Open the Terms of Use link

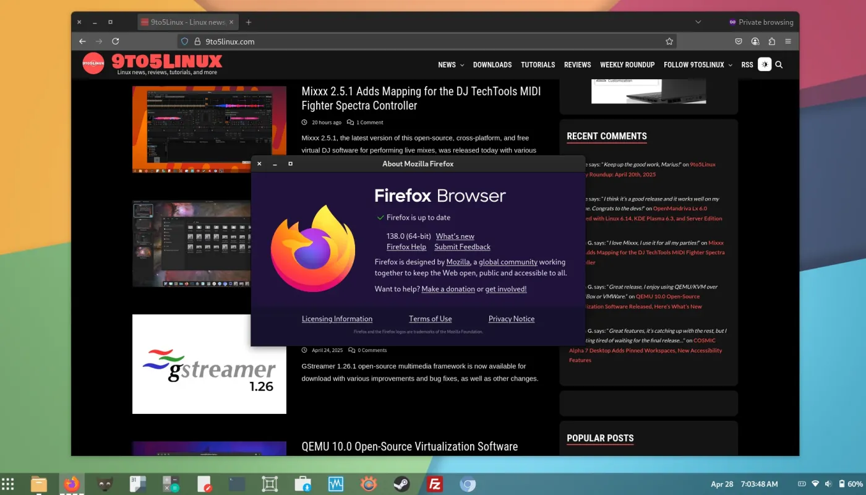(x=431, y=319)
